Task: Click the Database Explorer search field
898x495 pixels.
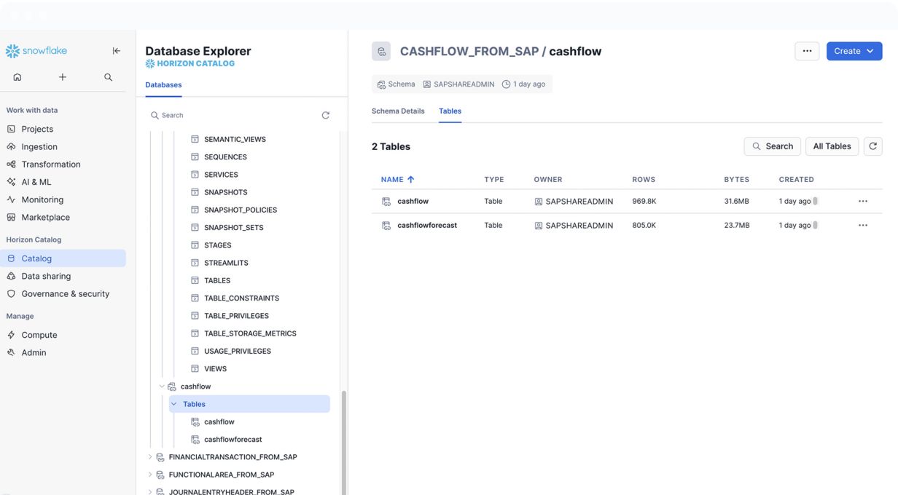Action: click(x=233, y=115)
